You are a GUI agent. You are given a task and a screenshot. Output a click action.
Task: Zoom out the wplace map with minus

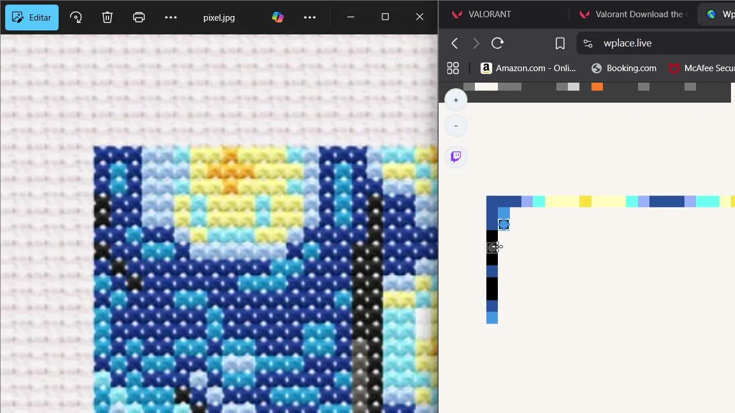point(456,126)
